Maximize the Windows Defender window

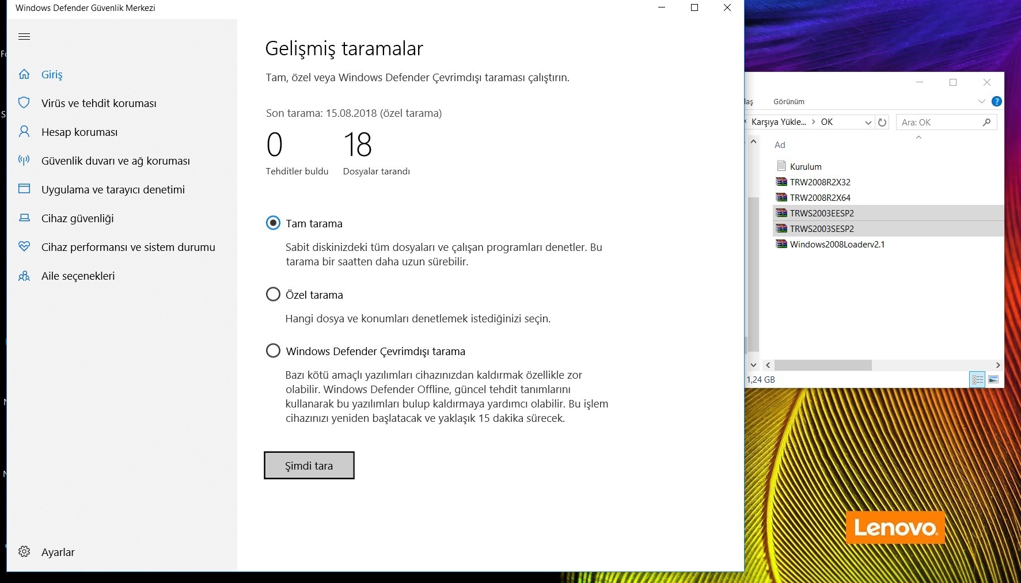[x=694, y=7]
